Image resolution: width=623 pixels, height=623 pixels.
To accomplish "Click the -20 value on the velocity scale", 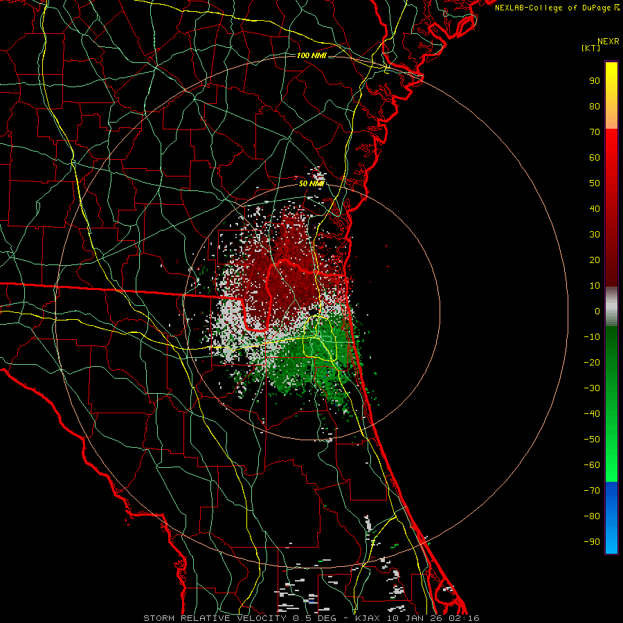I will pyautogui.click(x=592, y=362).
